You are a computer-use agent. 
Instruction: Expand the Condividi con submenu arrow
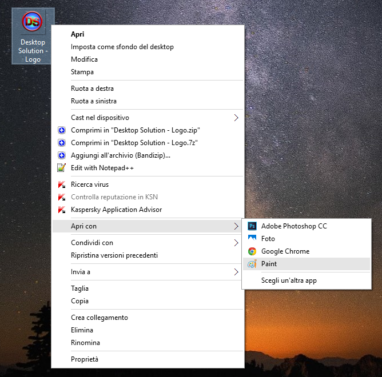236,243
